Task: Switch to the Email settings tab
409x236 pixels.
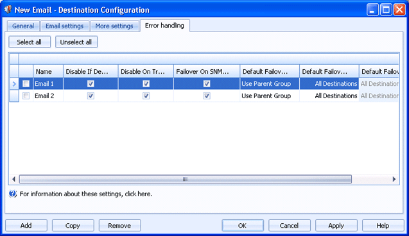Action: [x=65, y=26]
